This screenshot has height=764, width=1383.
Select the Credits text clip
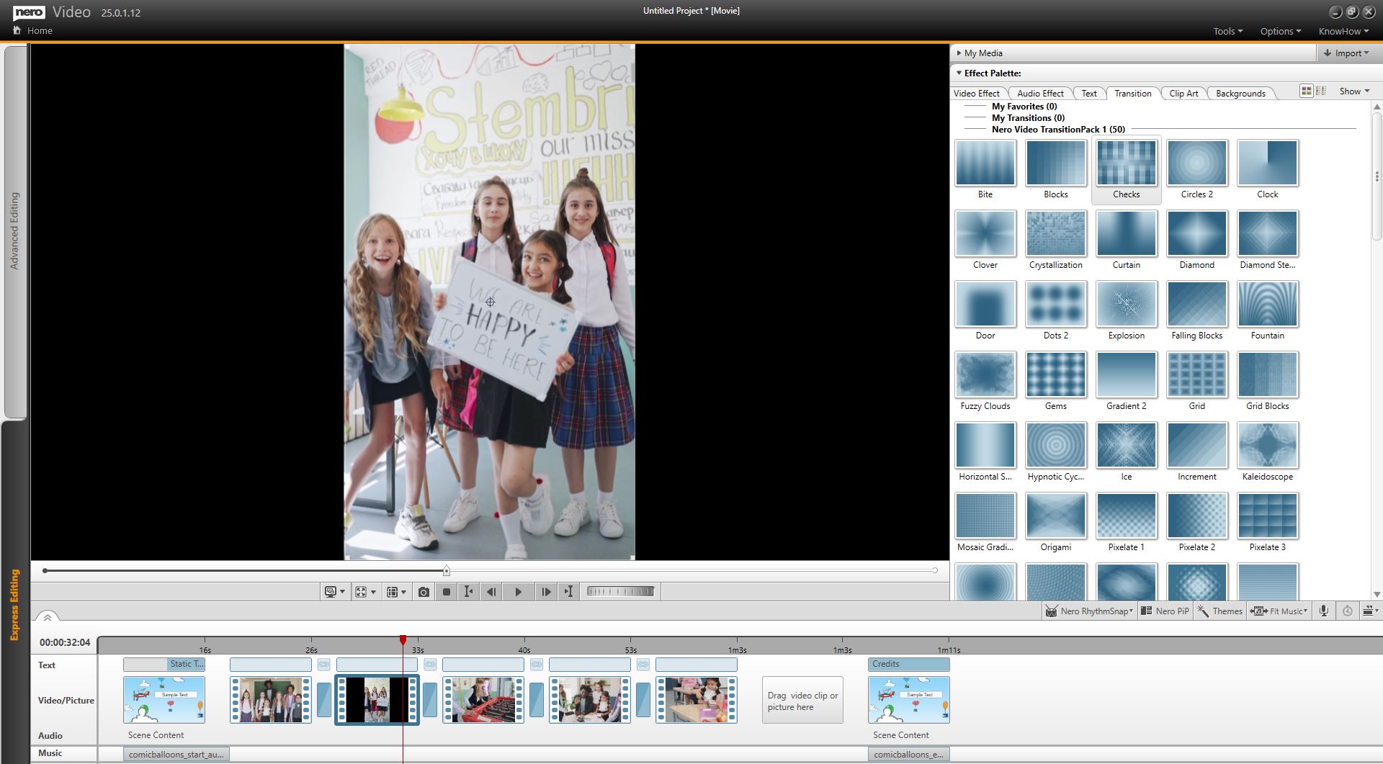[909, 664]
